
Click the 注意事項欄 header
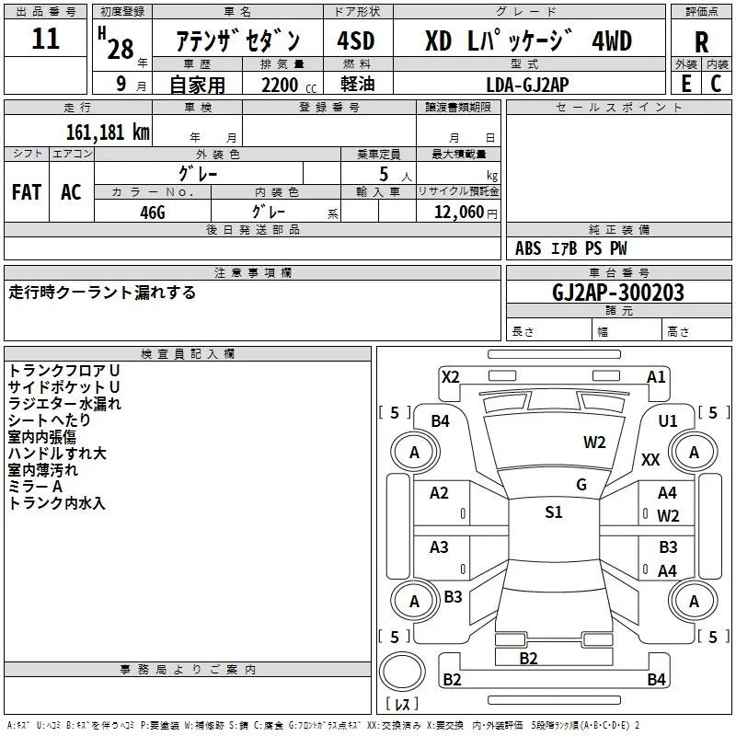tap(252, 272)
